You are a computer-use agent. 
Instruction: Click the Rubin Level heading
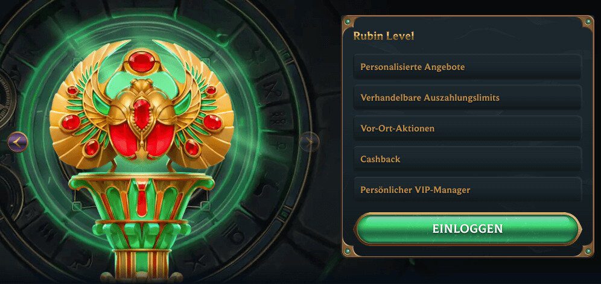coord(383,36)
